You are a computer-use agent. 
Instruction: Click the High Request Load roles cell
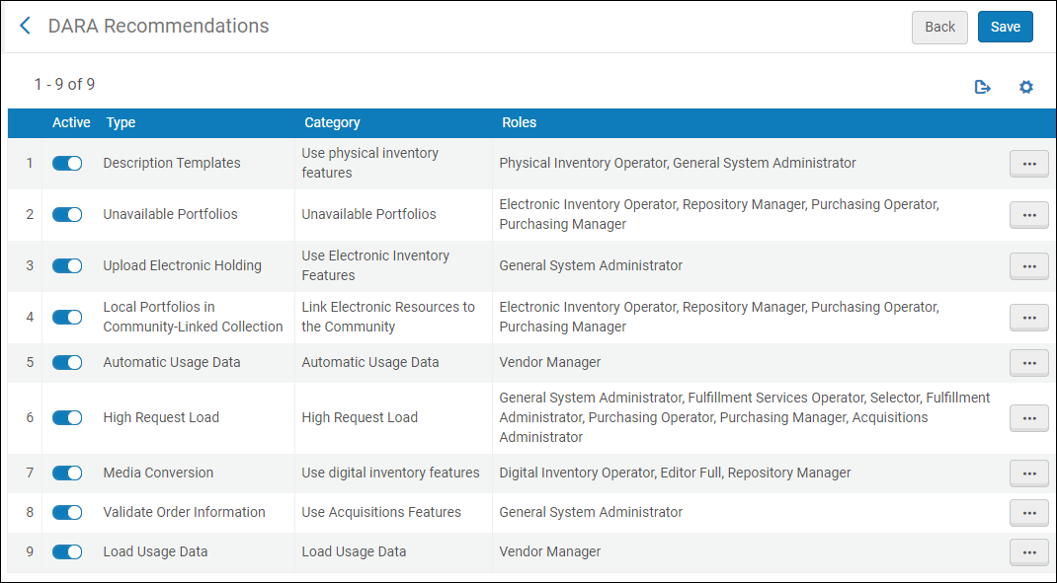point(745,417)
